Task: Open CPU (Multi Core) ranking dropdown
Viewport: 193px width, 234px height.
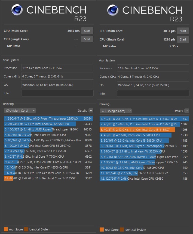Action: (x=20, y=111)
